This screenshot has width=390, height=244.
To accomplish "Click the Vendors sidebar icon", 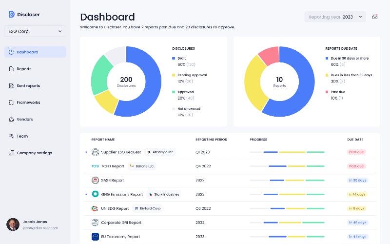I will coord(11,119).
